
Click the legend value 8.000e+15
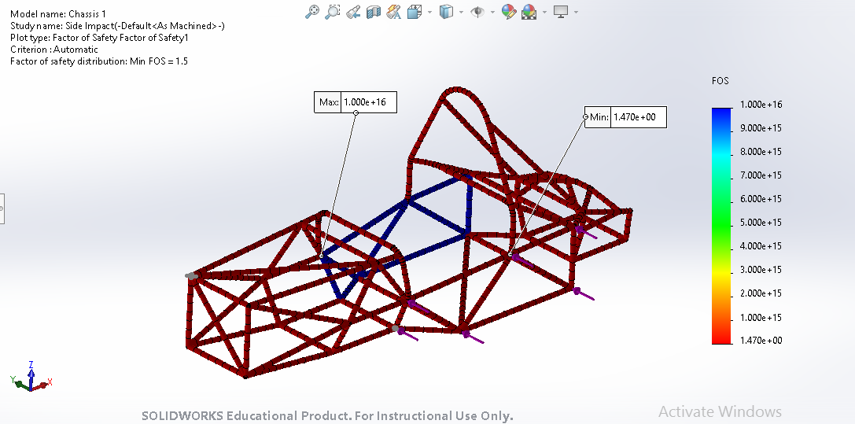761,152
